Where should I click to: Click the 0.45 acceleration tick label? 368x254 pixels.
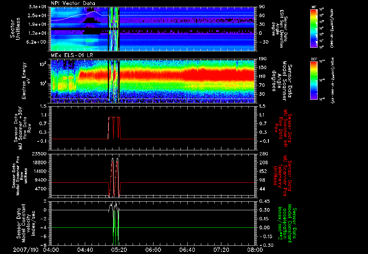[x=264, y=201]
